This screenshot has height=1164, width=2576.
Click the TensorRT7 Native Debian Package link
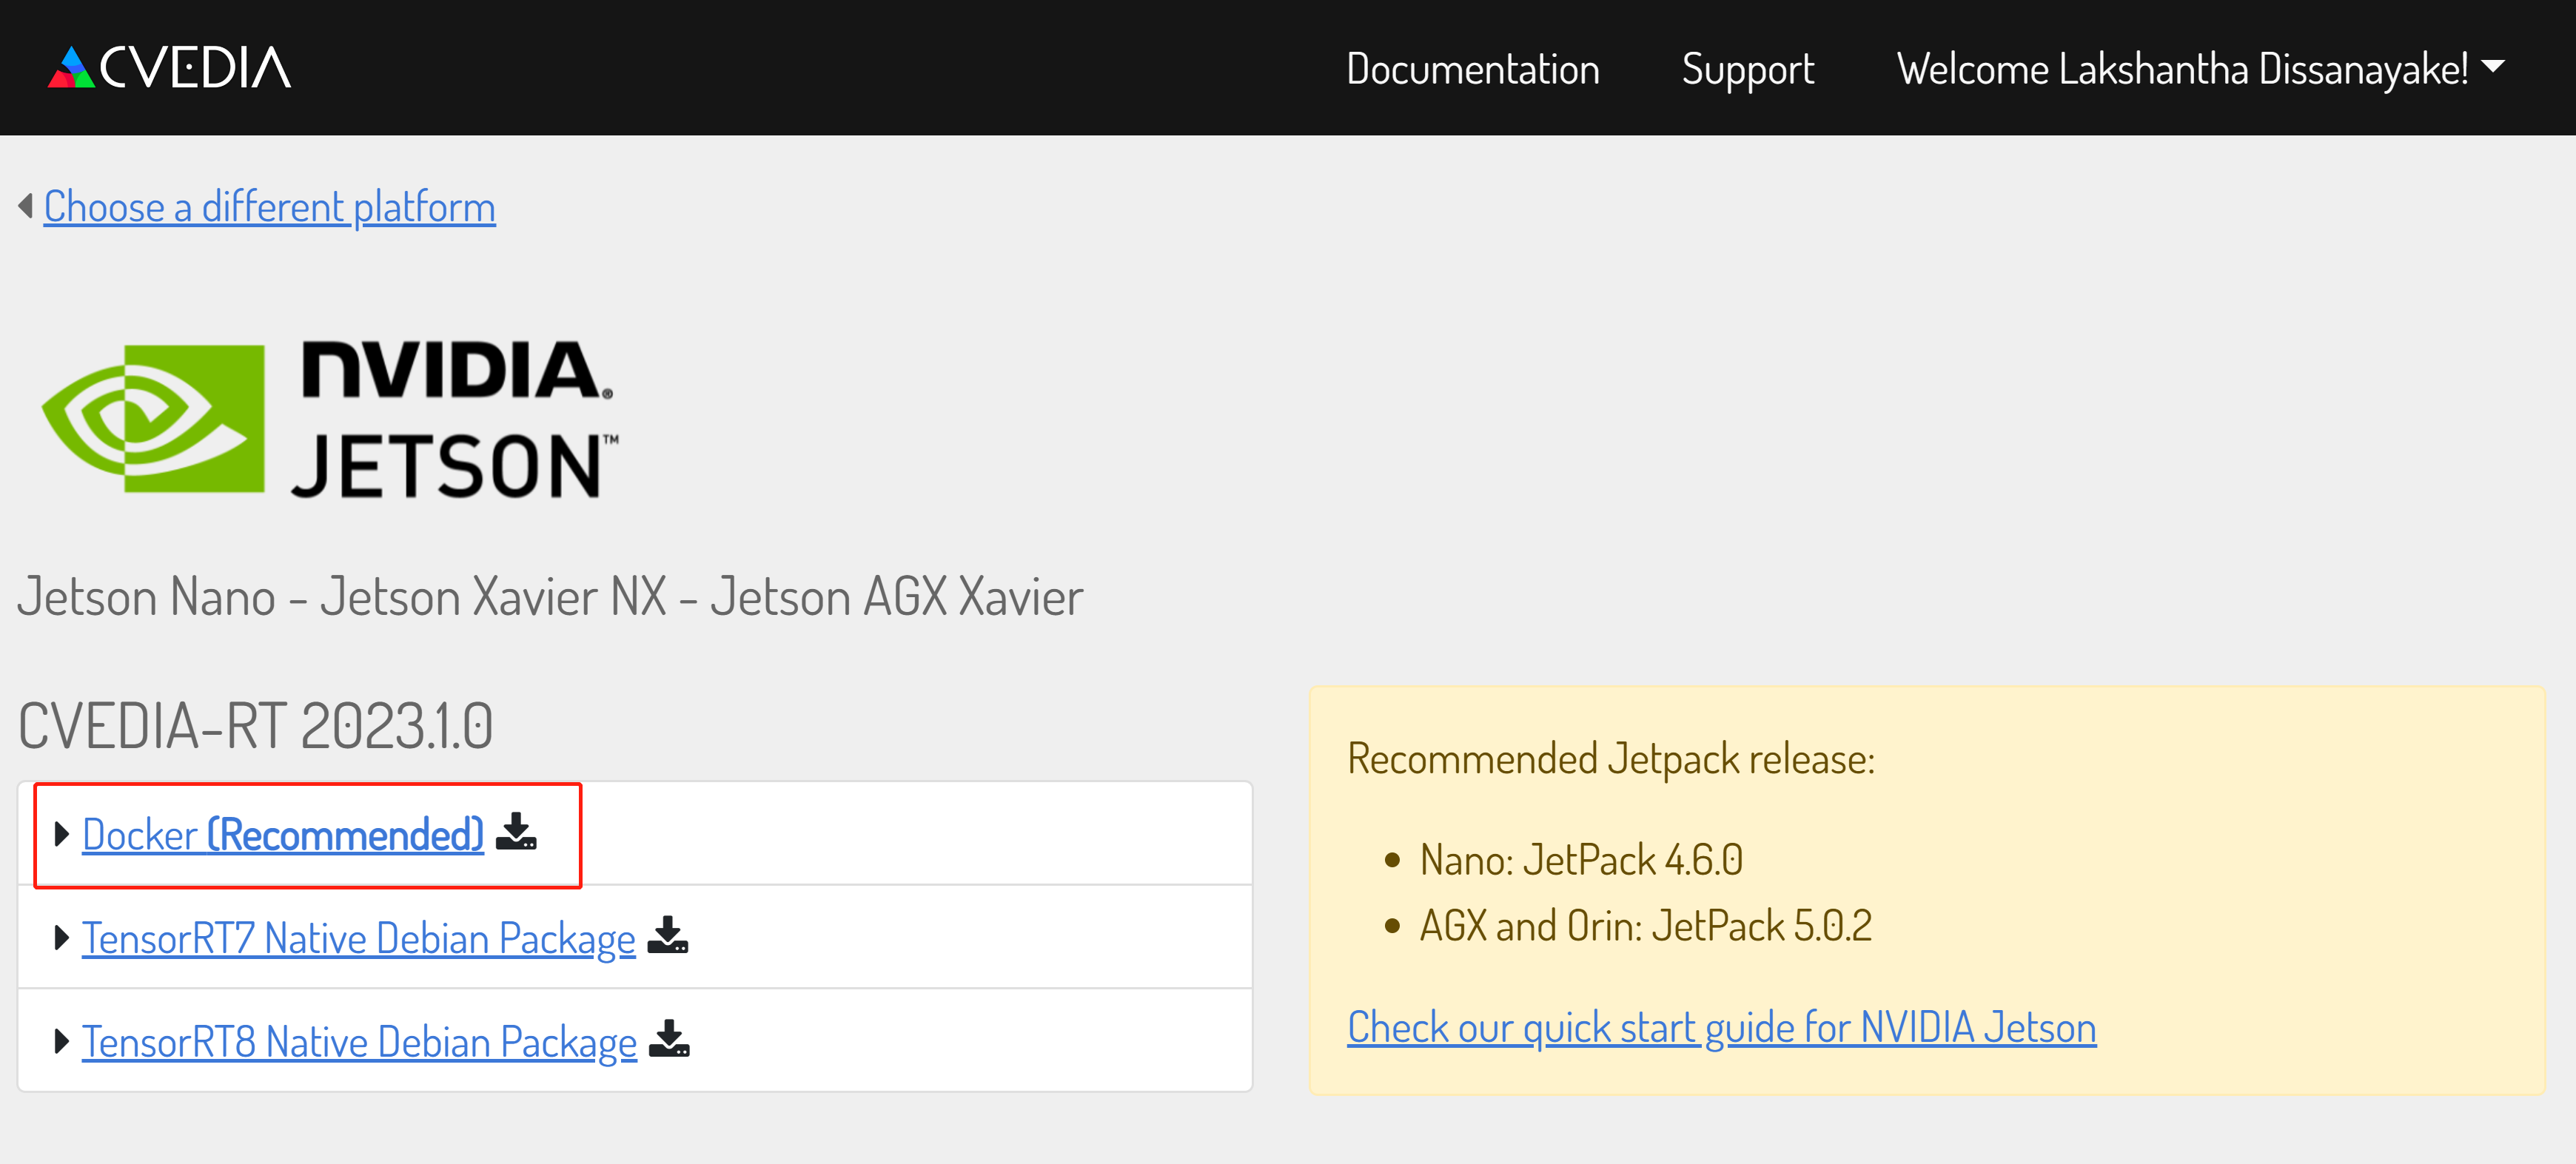359,938
